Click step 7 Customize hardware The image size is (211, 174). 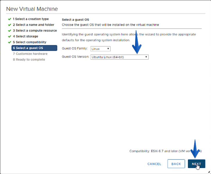[30, 54]
